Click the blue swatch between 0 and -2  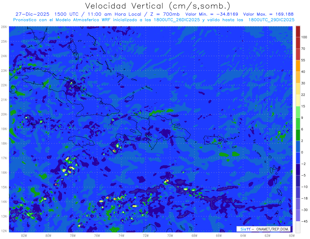298,158
